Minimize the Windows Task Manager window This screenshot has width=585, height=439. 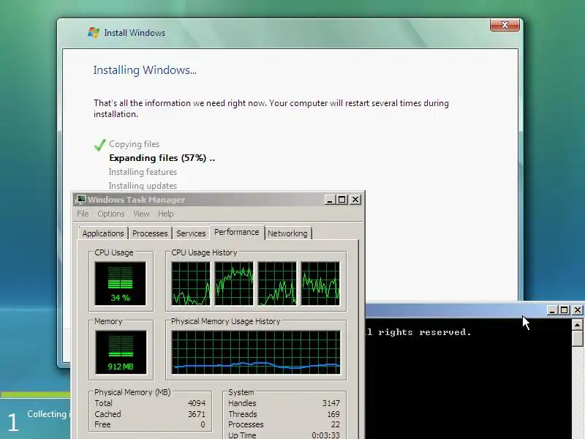click(329, 200)
